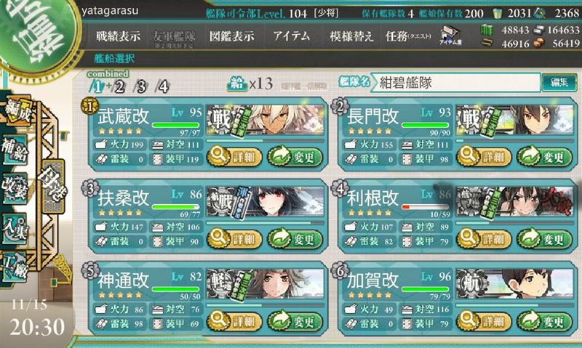Click 利根改 red HP bar

[426, 207]
